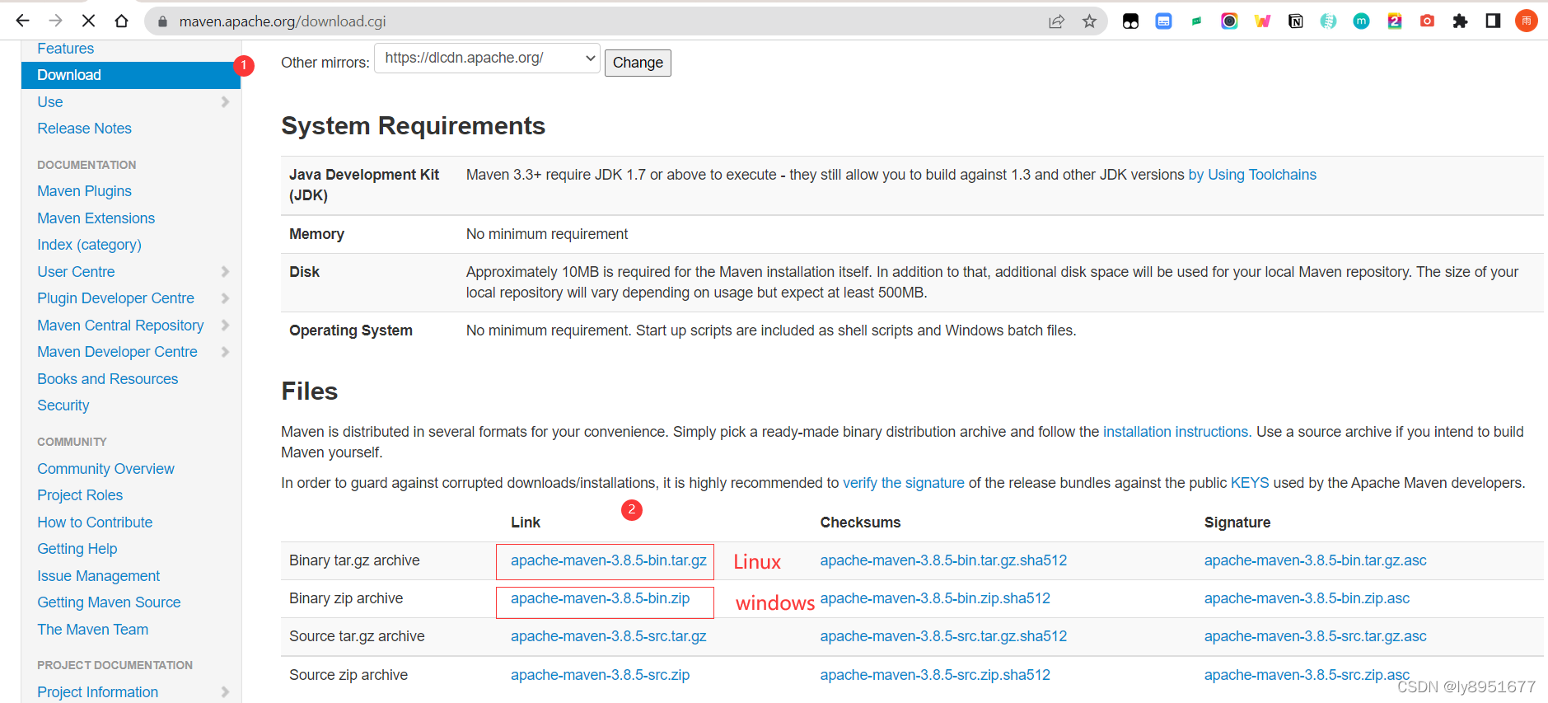The image size is (1548, 703).
Task: Open Getting Help link
Action: pos(77,549)
